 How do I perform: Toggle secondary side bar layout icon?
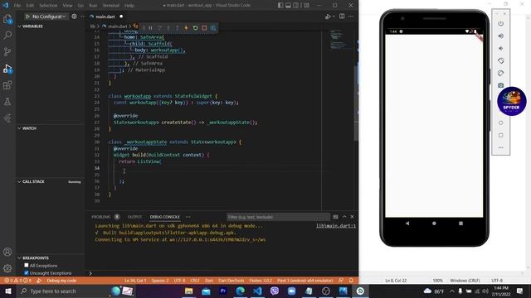(x=296, y=6)
